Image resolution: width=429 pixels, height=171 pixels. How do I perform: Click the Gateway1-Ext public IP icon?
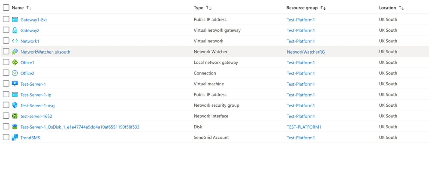[15, 20]
